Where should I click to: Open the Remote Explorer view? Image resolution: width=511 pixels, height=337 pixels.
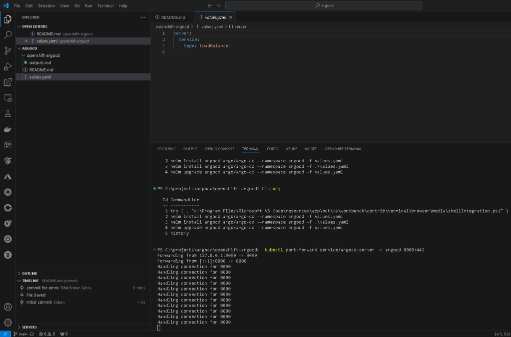pyautogui.click(x=8, y=98)
